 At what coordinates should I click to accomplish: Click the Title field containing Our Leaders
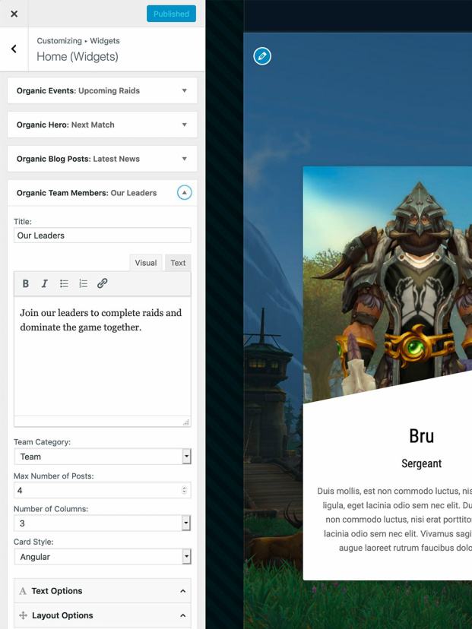tap(103, 235)
